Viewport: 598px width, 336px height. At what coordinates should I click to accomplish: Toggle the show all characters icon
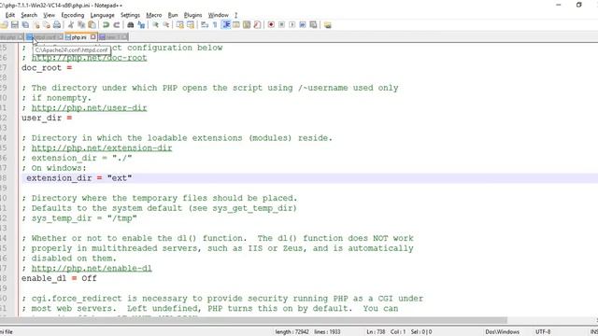(215, 25)
